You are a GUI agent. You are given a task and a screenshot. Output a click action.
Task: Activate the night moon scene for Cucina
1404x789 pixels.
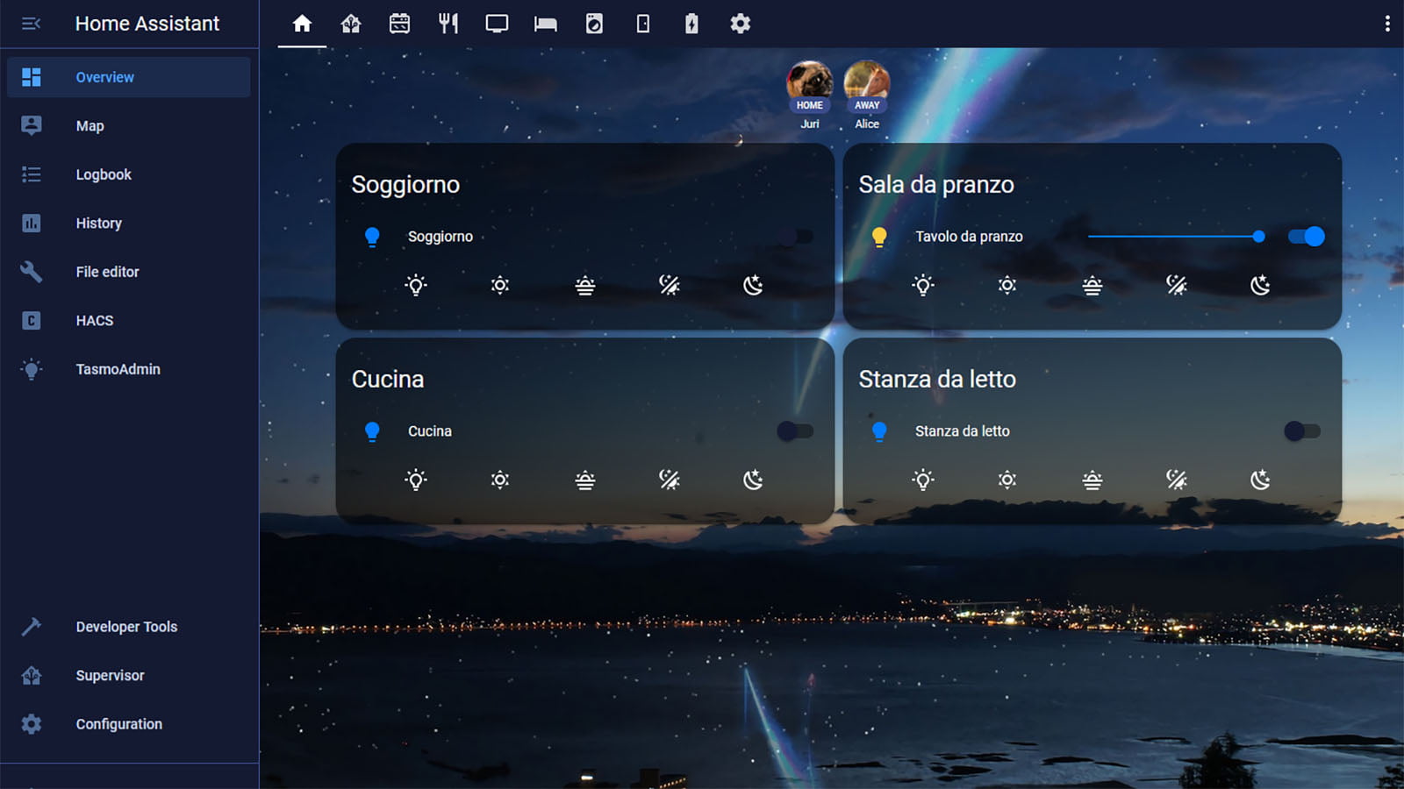coord(753,479)
